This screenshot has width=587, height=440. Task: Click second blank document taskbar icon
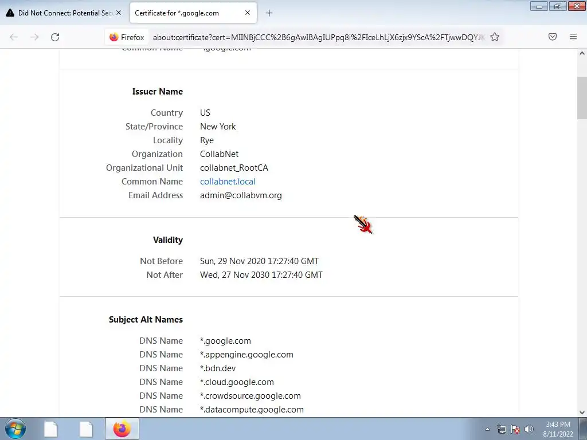coord(86,429)
